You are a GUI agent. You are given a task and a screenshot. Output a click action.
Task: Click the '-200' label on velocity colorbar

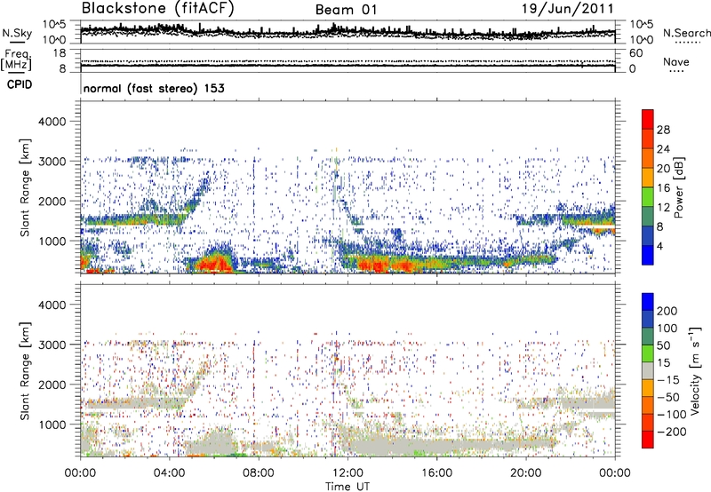pyautogui.click(x=672, y=432)
